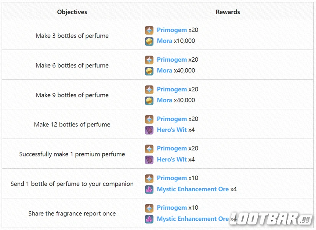Image resolution: width=316 pixels, height=230 pixels.
Task: Click Primogem icon in share report row
Action: 149,208
